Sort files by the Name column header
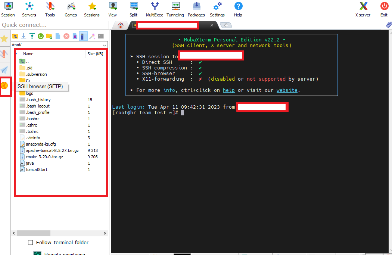This screenshot has width=392, height=255. 28,54
